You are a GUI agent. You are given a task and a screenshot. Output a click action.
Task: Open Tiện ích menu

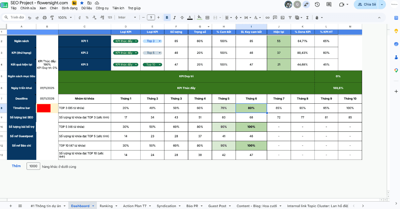118,8
